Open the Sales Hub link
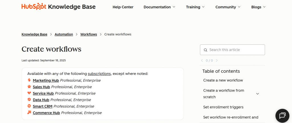Image resolution: width=292 pixels, height=123 pixels. coord(41,87)
